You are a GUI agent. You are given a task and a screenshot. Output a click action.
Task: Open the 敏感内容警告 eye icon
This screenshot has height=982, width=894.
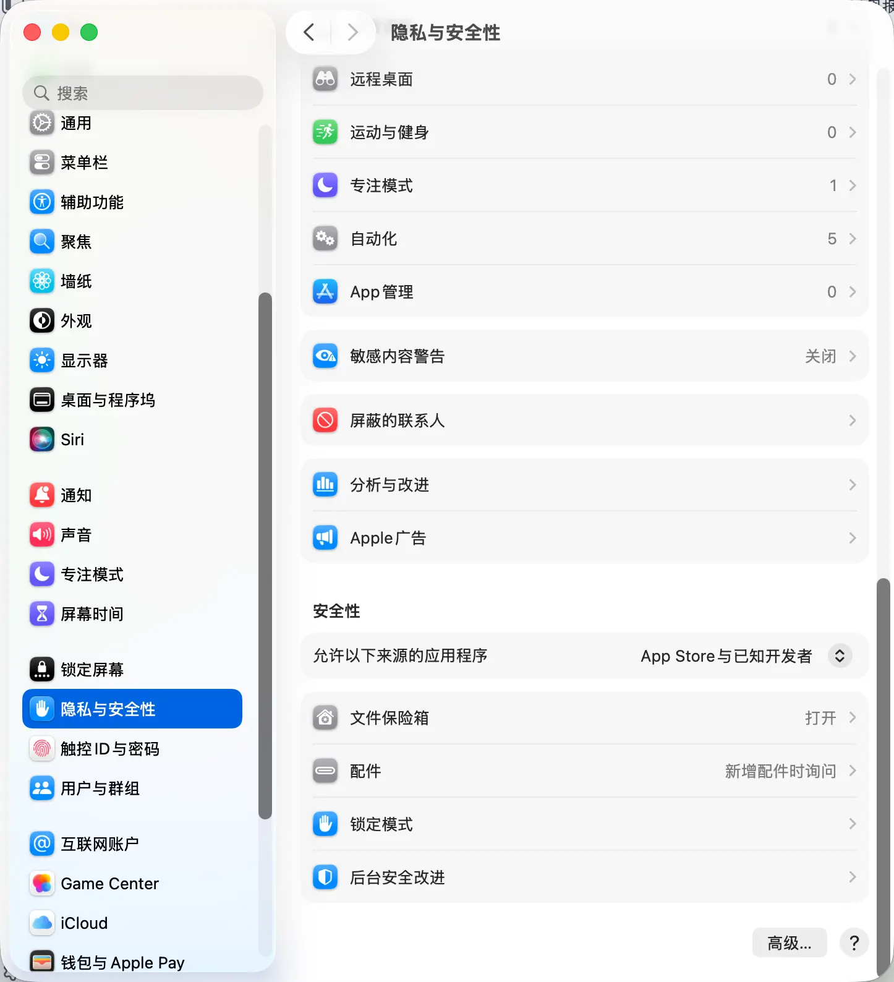(x=325, y=356)
